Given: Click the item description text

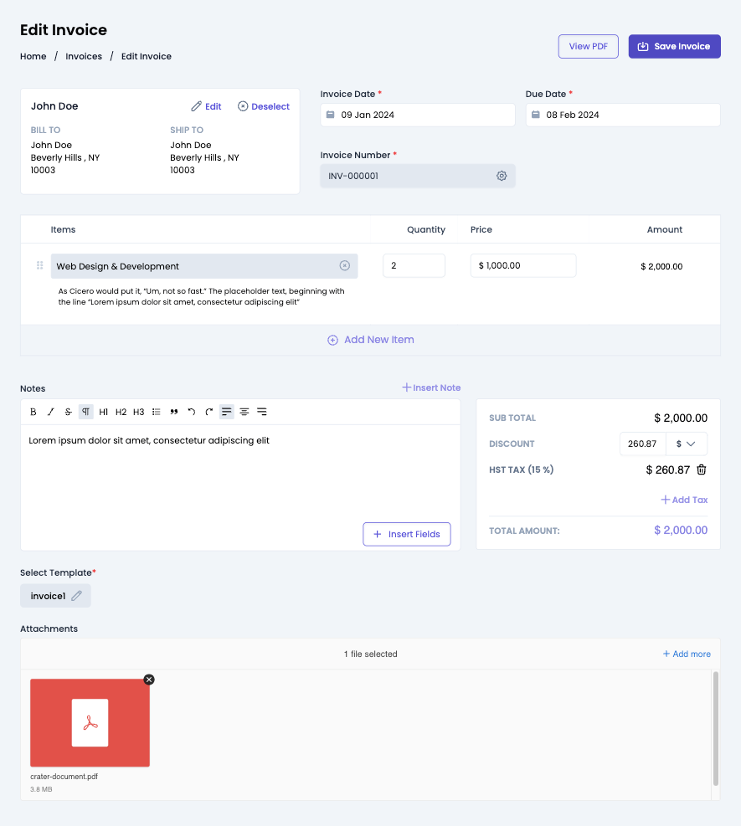Looking at the screenshot, I should pyautogui.click(x=201, y=296).
